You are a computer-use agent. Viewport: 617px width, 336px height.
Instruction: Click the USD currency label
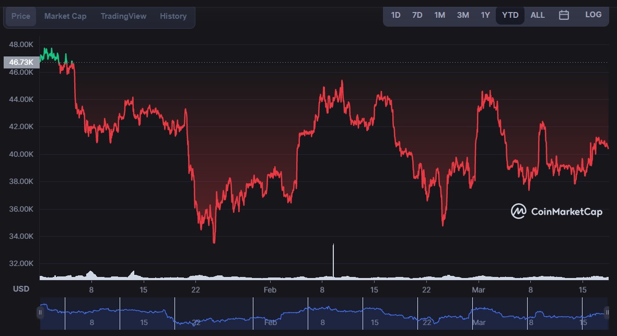click(x=21, y=289)
